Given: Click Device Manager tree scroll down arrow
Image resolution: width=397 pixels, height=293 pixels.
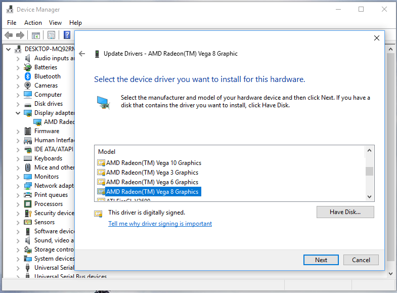Looking at the screenshot, I should pyautogui.click(x=390, y=274).
